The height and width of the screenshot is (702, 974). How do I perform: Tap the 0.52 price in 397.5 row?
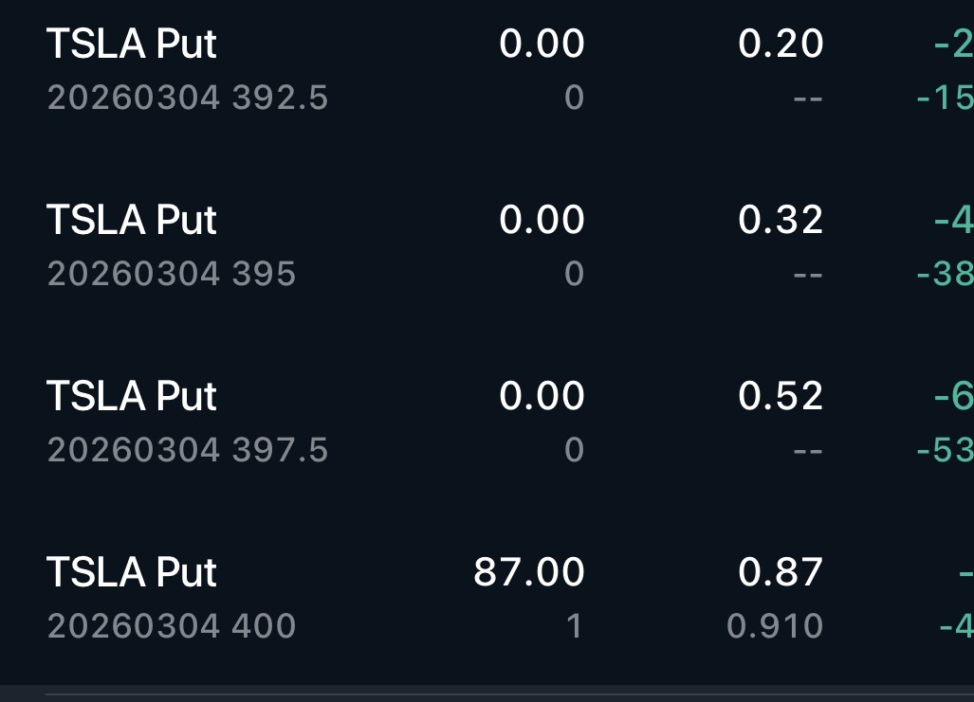(x=781, y=396)
